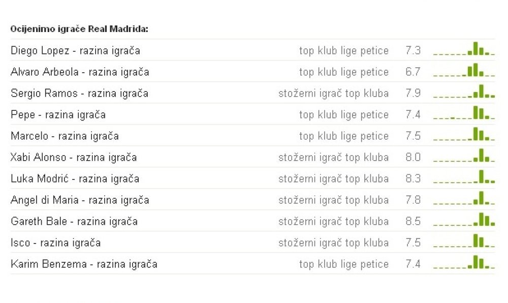
Task: Open Karim Benzema rating histogram chart
Action: tap(464, 262)
